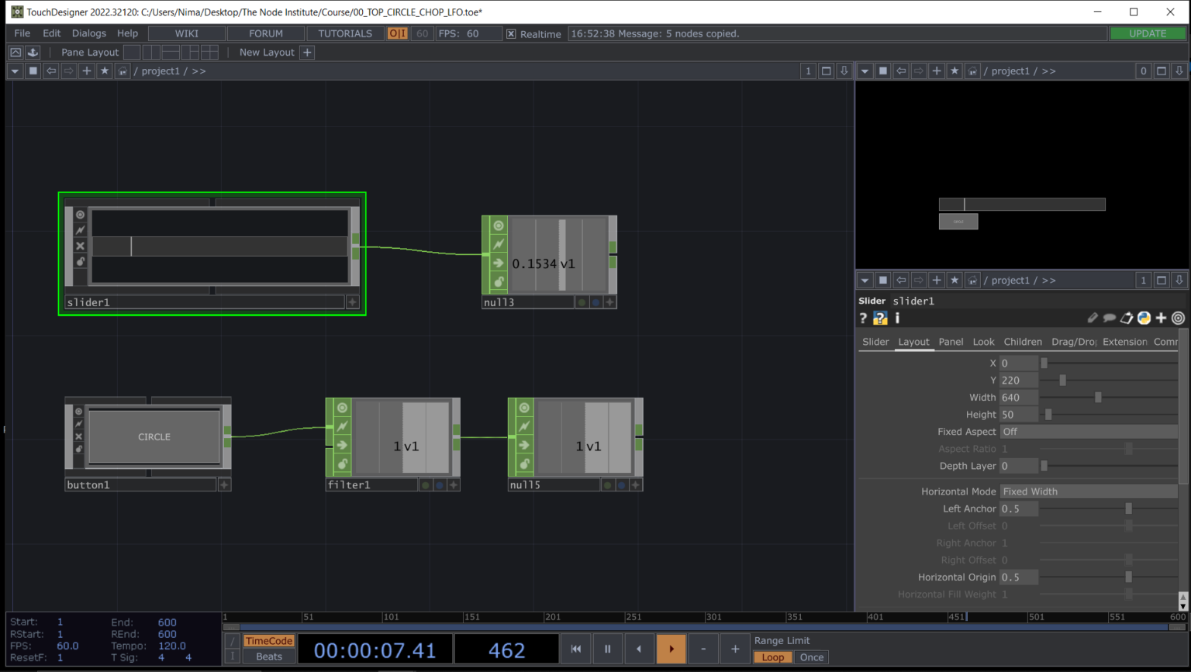Open the Dialogs menu
Image resolution: width=1191 pixels, height=672 pixels.
click(88, 33)
